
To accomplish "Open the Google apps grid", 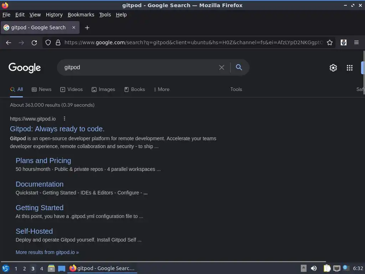I will coord(350,67).
